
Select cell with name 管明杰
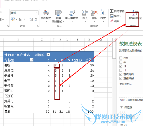[19, 91]
